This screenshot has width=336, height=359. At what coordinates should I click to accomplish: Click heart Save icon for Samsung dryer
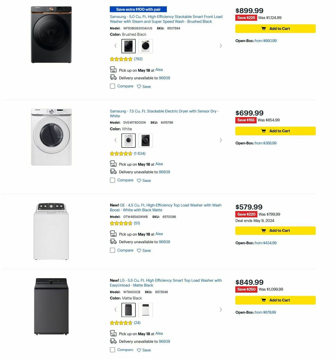(139, 180)
